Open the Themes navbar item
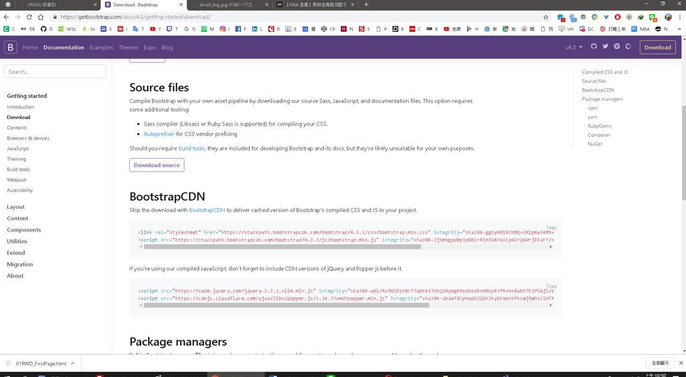The height and width of the screenshot is (377, 686). click(129, 47)
